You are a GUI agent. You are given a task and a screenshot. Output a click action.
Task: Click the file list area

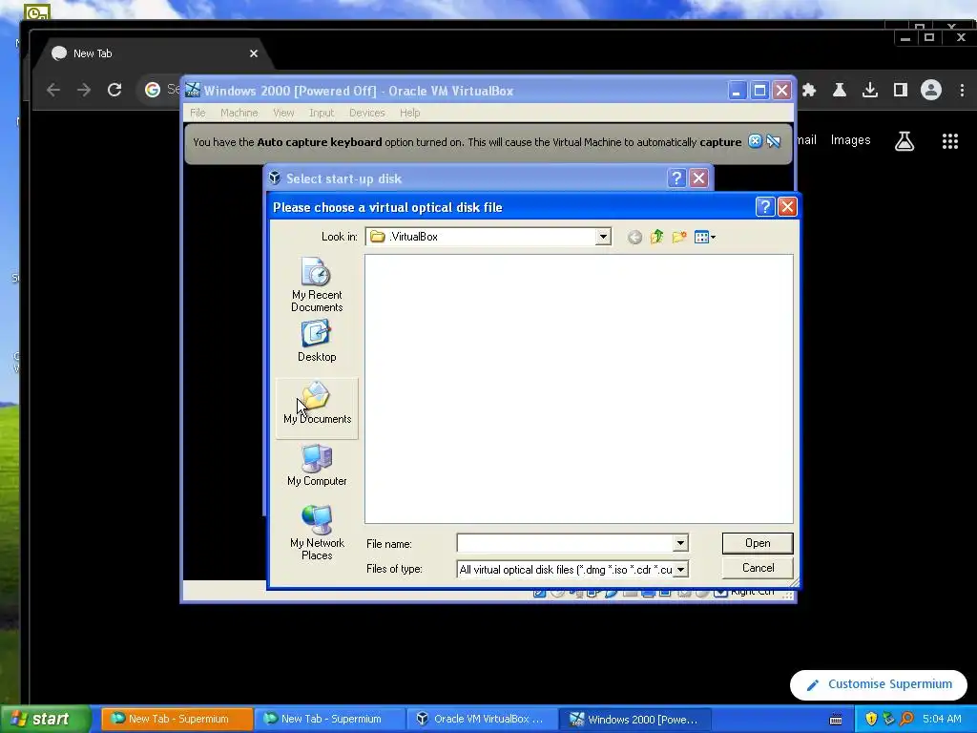click(x=579, y=389)
